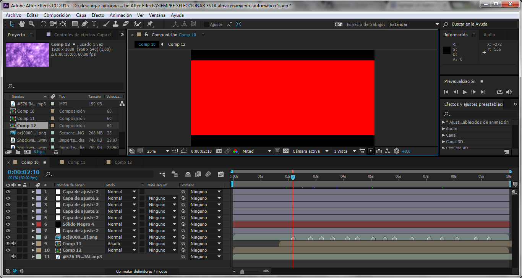The width and height of the screenshot is (522, 278).
Task: Mute audio of the Comp 11 layer
Action: (13, 244)
